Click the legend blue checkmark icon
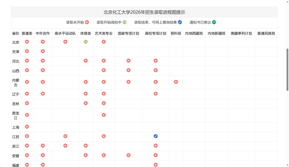 (x=180, y=22)
